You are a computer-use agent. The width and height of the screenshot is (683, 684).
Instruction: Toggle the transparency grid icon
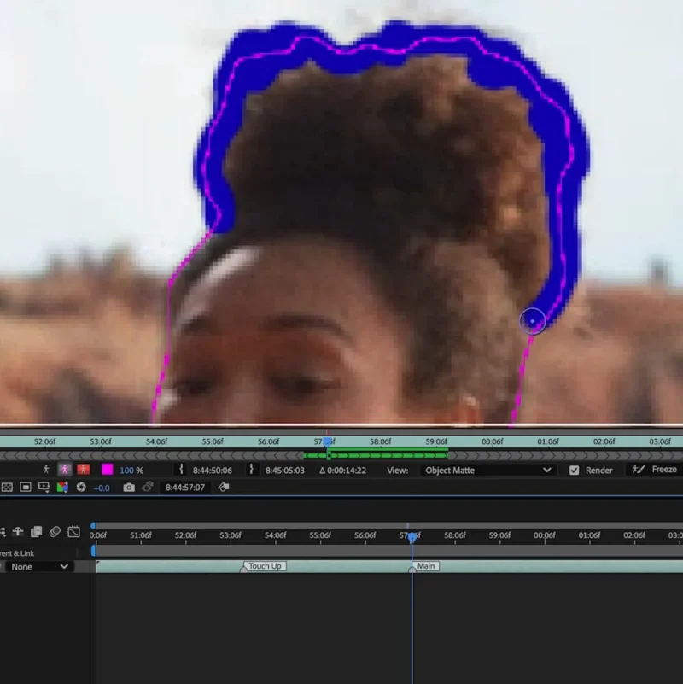point(7,487)
